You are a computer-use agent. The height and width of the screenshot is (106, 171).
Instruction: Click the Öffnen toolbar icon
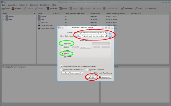[x=3, y=8]
